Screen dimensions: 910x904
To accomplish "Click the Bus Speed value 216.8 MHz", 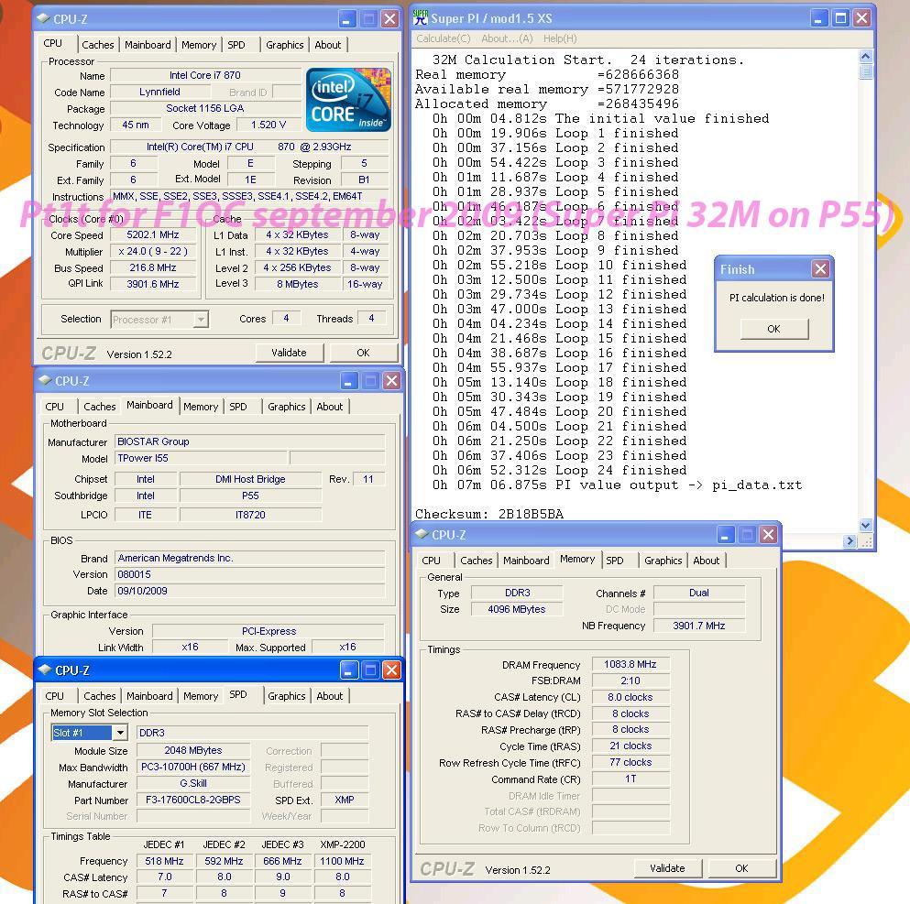I will coord(153,267).
